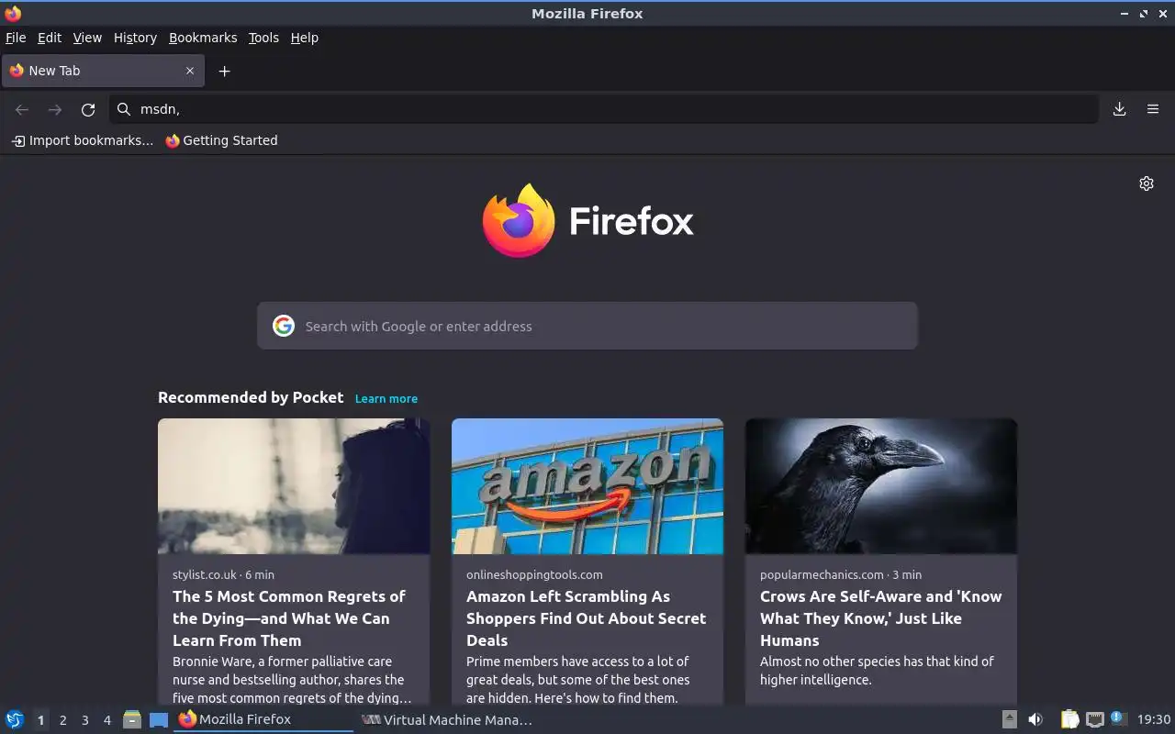Open the History menu
This screenshot has height=734, width=1175.
pyautogui.click(x=135, y=38)
